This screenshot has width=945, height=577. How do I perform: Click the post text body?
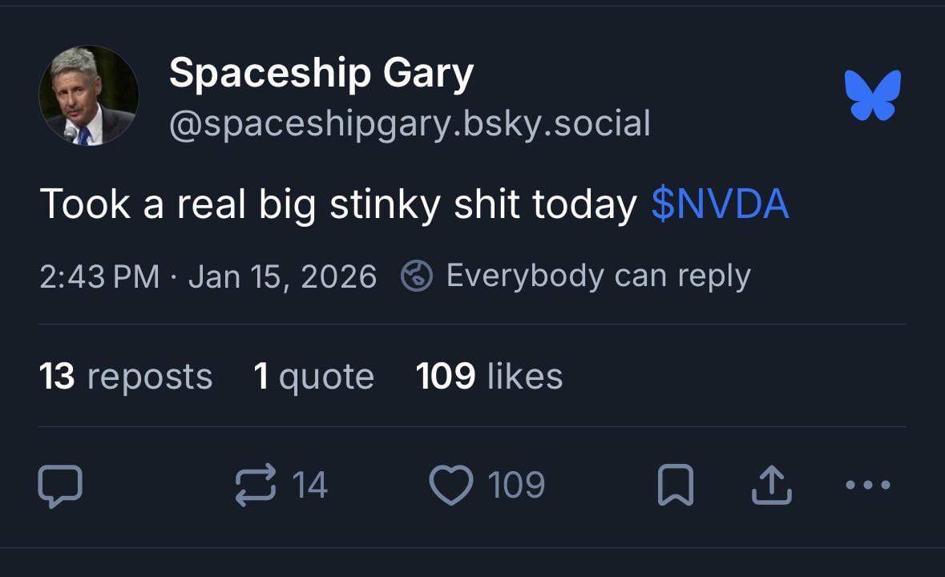pyautogui.click(x=337, y=204)
